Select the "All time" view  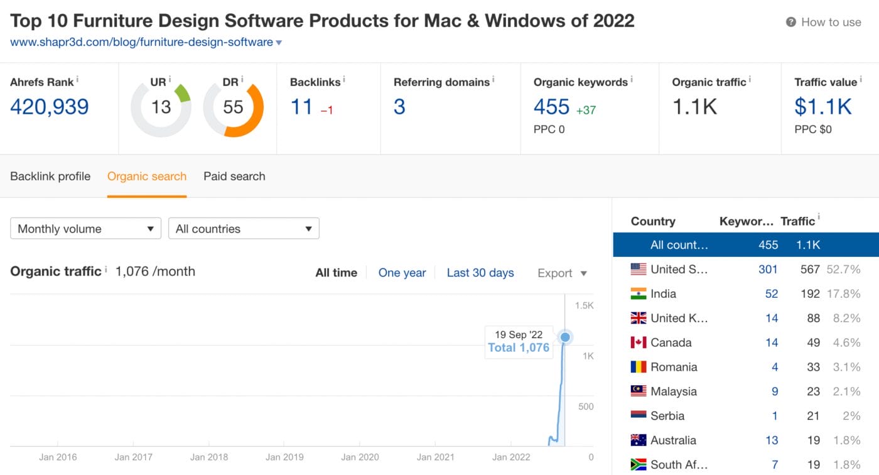[x=335, y=273]
